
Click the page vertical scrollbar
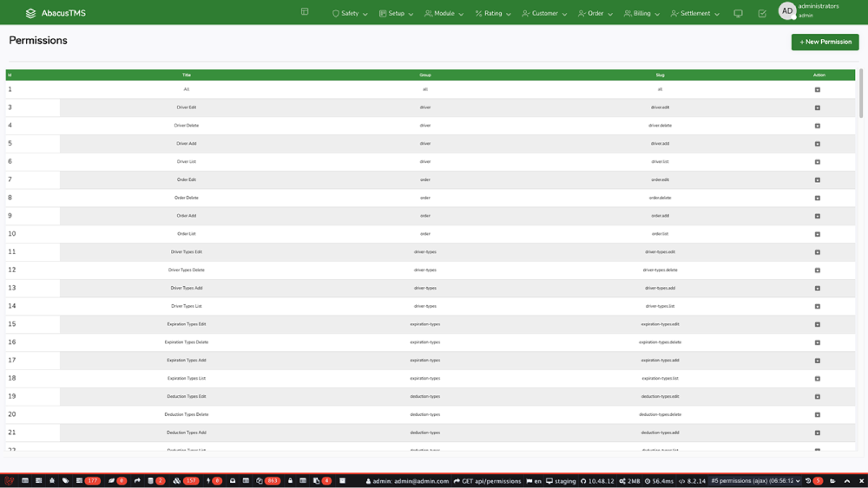point(861,95)
